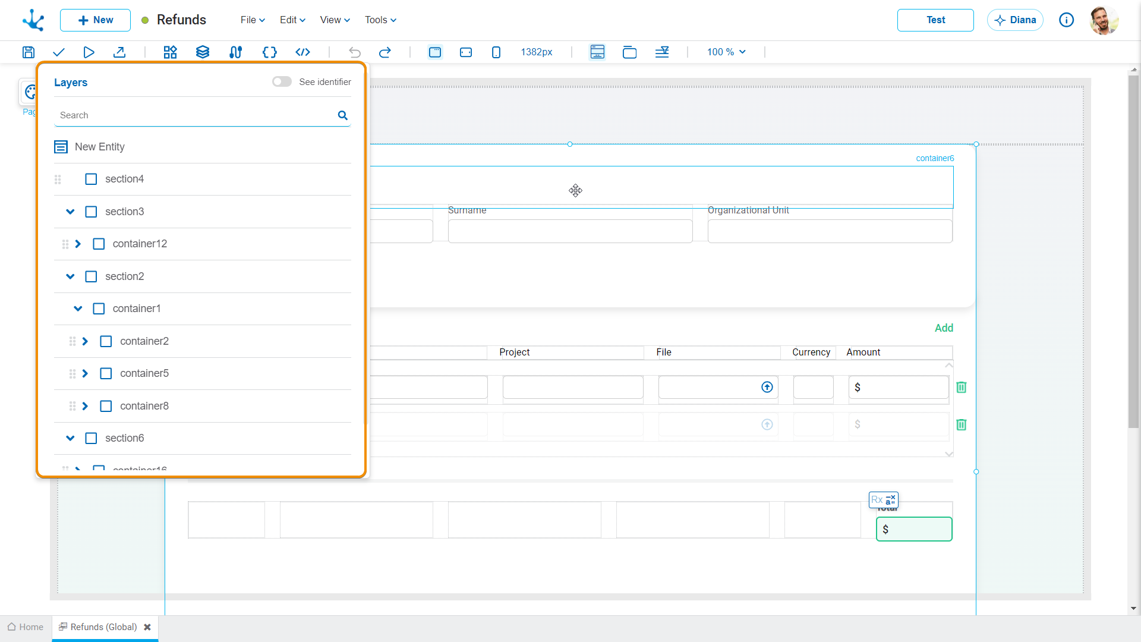Viewport: 1141px width, 642px height.
Task: Collapse the section2 tree node
Action: [70, 277]
